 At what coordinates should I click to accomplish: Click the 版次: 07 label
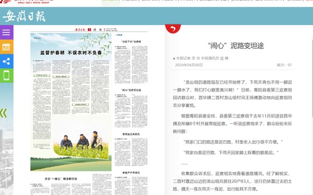[284, 65]
